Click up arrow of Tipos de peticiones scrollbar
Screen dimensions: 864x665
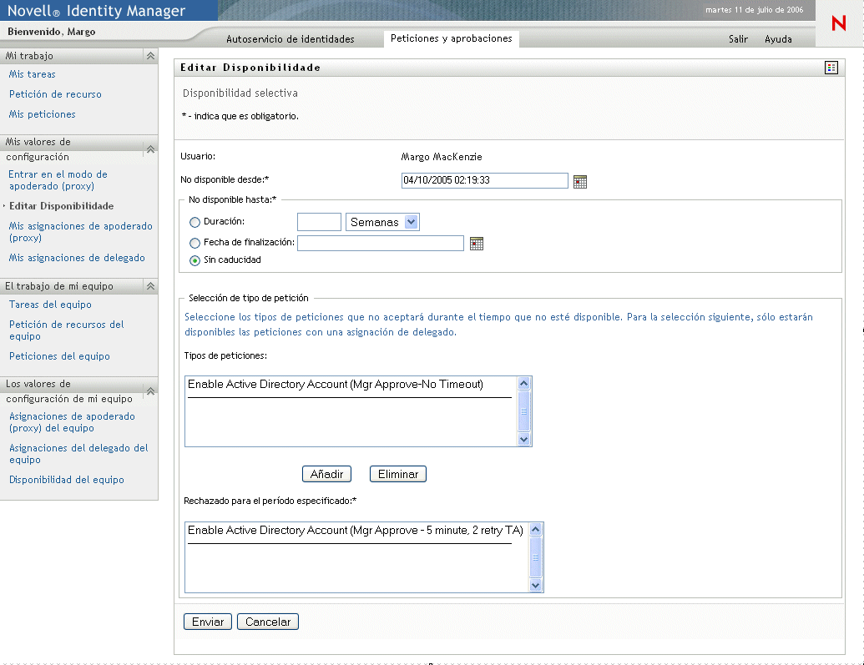point(524,384)
